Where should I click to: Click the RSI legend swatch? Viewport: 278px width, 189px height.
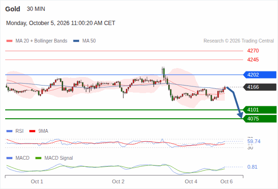9,131
